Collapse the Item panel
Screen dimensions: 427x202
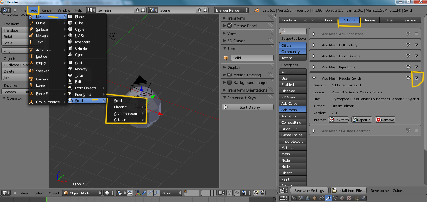pos(224,49)
